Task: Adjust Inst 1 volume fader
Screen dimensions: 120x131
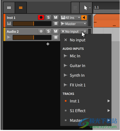Action: pyautogui.click(x=32, y=24)
